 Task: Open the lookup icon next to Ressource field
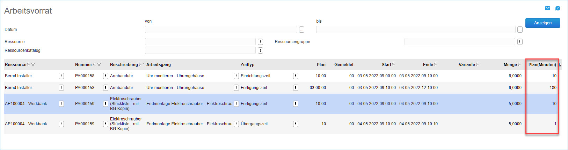click(x=260, y=42)
